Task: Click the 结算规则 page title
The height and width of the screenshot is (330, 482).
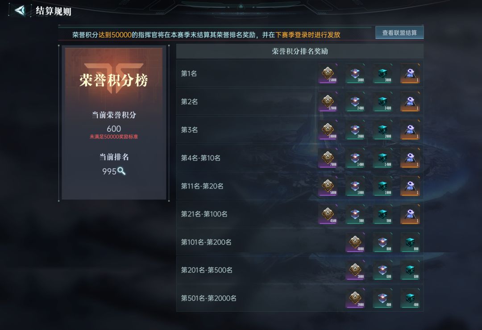Action: tap(54, 11)
